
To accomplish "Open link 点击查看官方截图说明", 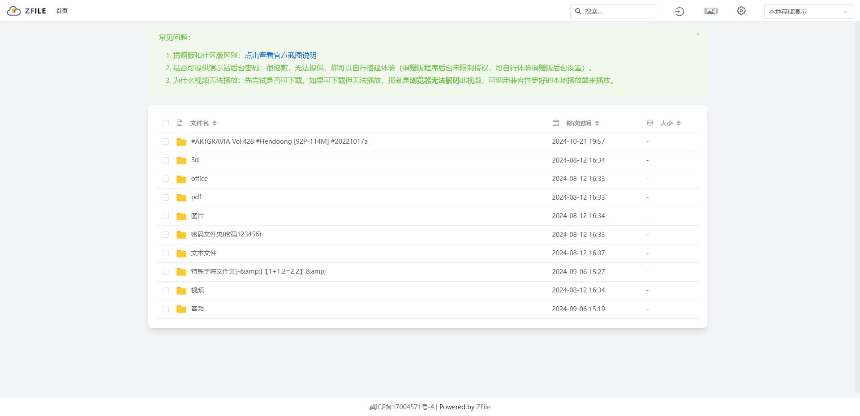I will 280,56.
